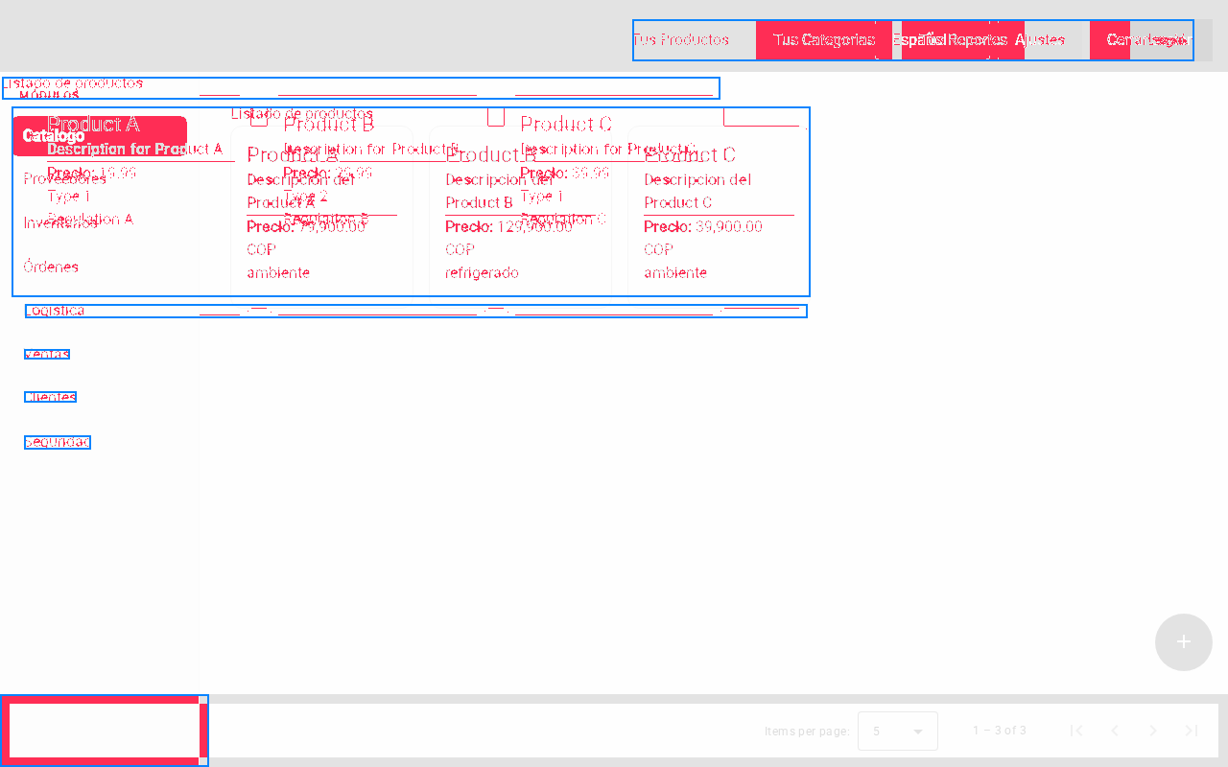Open Clientes in the sidebar
This screenshot has height=767, width=1228.
(x=50, y=398)
